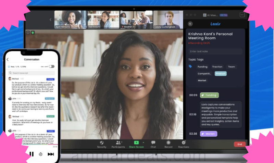Open the Security shield icon

click(102, 143)
